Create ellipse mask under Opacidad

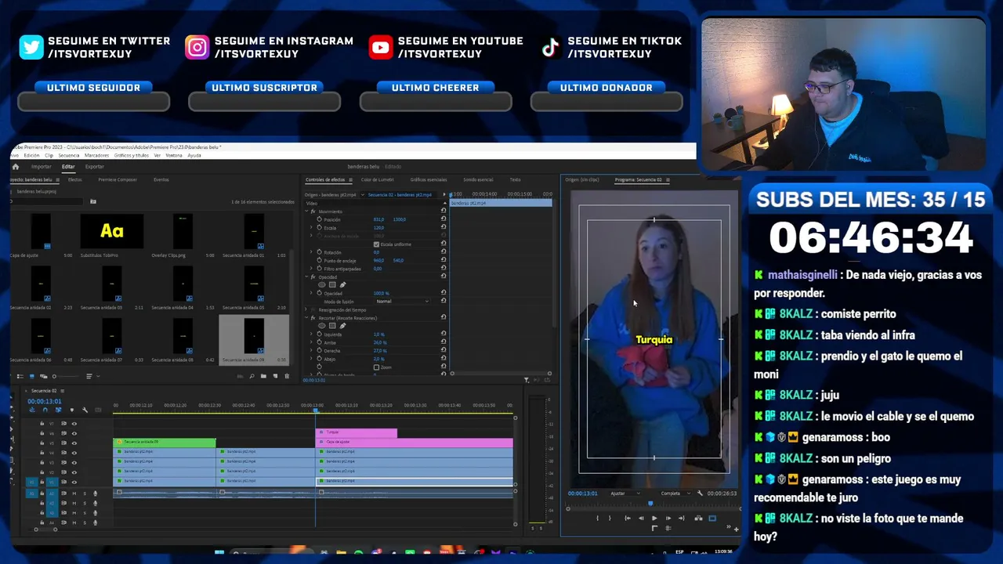[322, 285]
